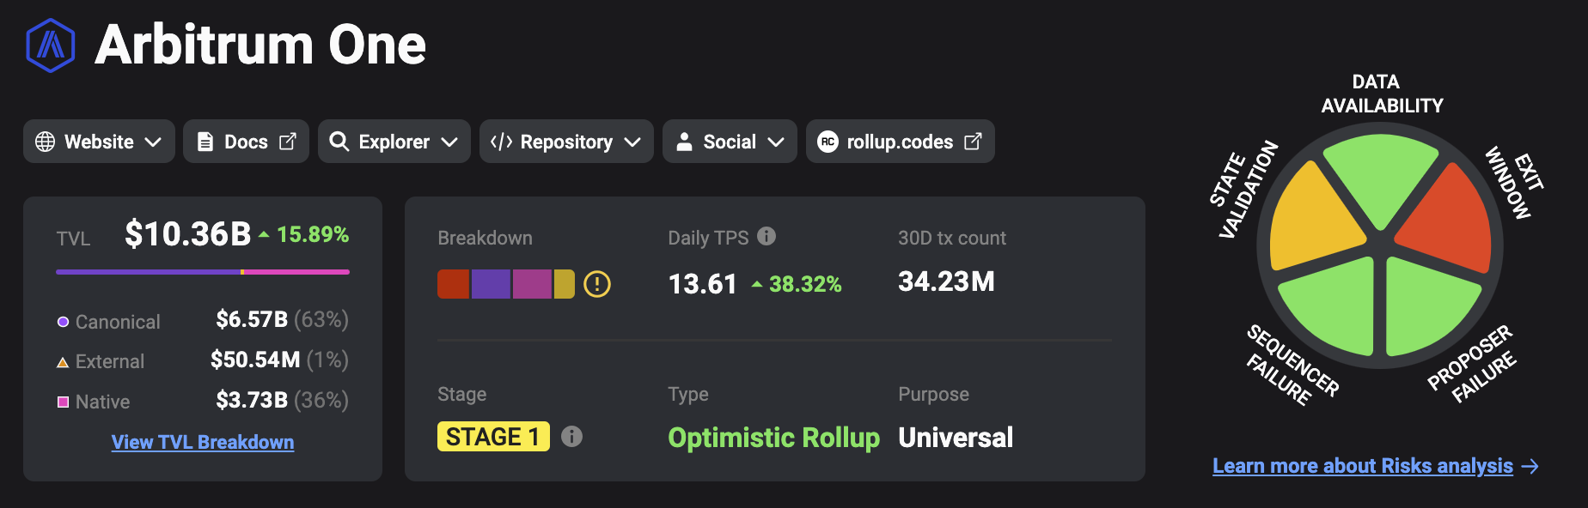Open the Social dropdown chevron
The width and height of the screenshot is (1588, 508).
(x=776, y=142)
